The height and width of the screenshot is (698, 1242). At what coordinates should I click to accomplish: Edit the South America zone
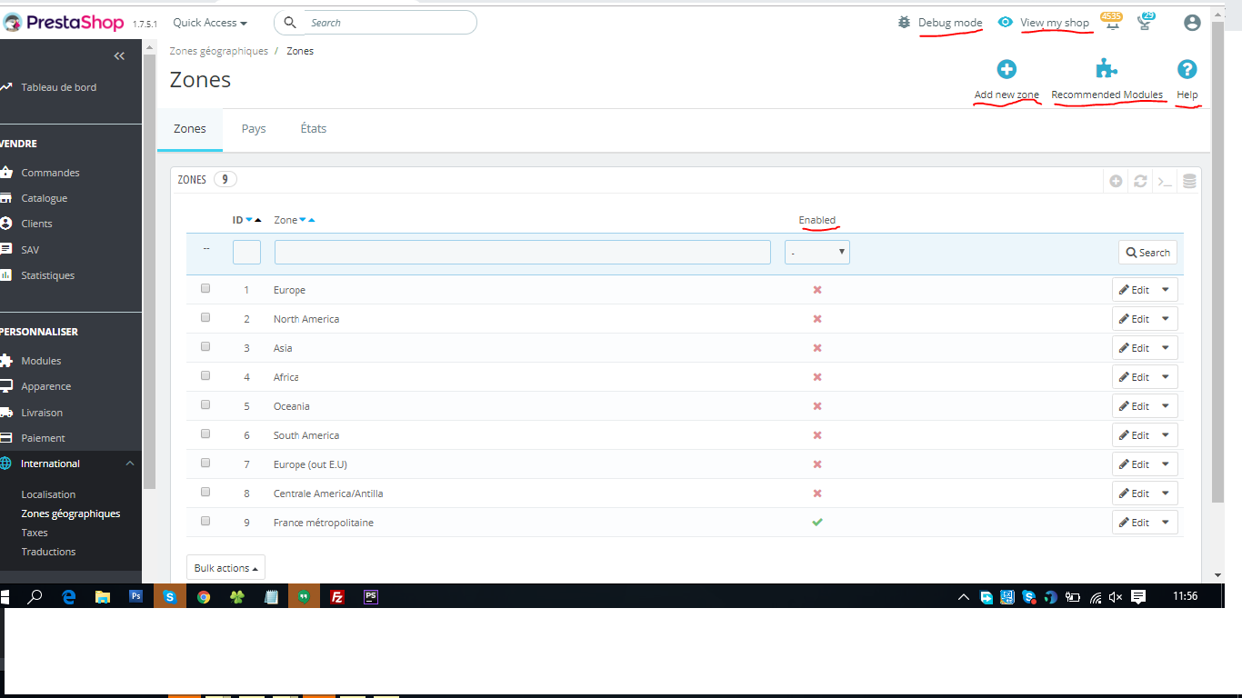[1134, 435]
